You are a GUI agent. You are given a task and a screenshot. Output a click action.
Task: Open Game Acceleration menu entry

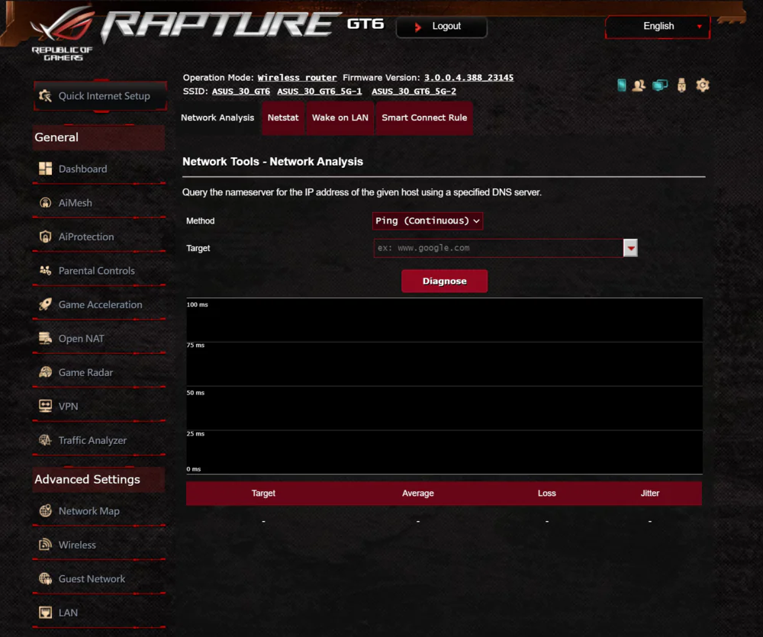point(99,304)
